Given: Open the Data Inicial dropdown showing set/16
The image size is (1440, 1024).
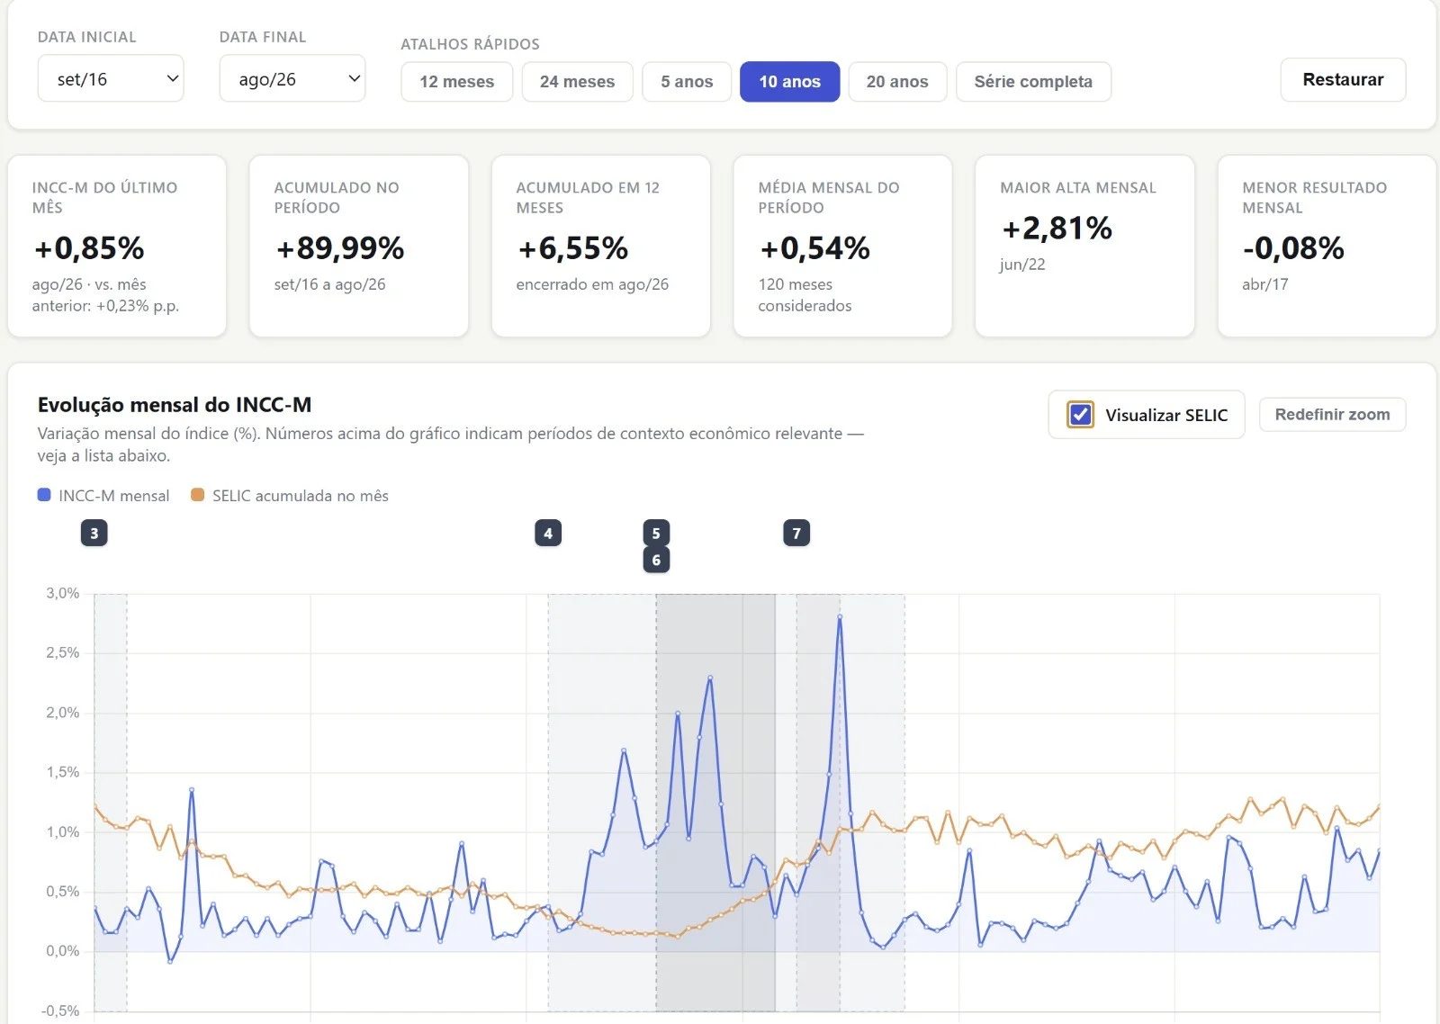Looking at the screenshot, I should [111, 79].
